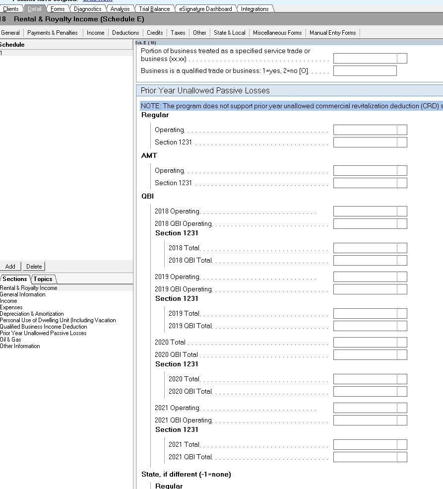Open the Other menu
Image resolution: width=443 pixels, height=489 pixels.
(199, 33)
